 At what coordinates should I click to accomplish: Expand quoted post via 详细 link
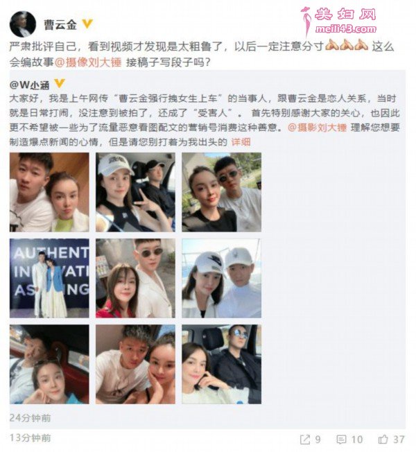pyautogui.click(x=241, y=141)
